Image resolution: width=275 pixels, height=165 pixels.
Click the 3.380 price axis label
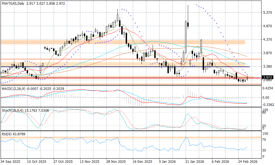coord(268,67)
